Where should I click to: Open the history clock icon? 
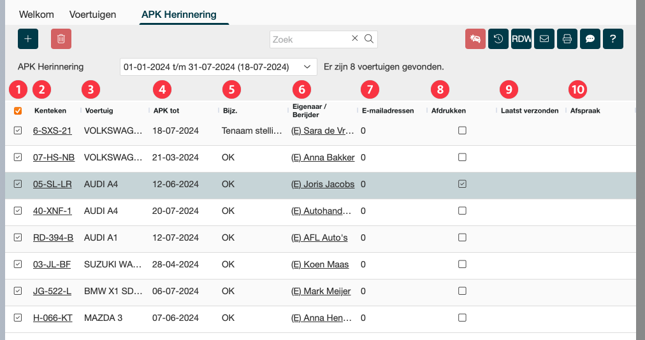click(498, 39)
